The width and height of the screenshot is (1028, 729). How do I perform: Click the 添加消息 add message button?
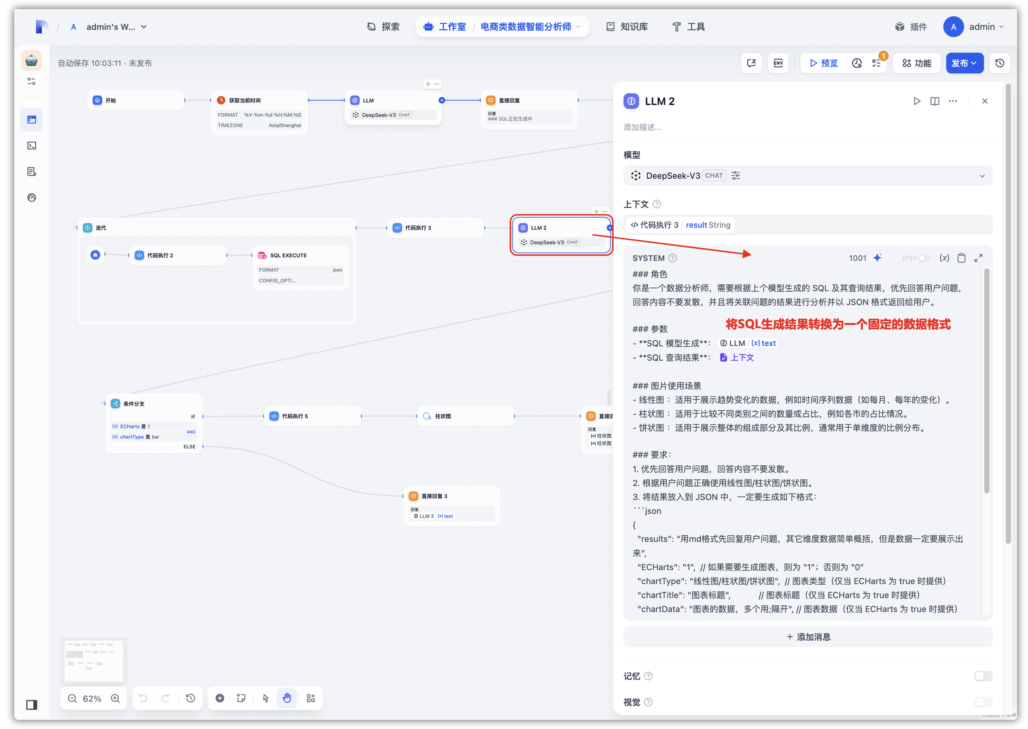point(807,636)
